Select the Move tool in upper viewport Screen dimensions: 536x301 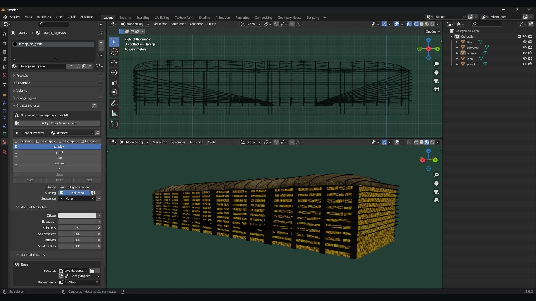tap(114, 62)
